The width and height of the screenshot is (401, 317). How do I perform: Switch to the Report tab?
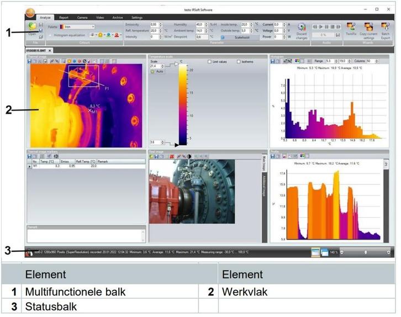point(64,18)
